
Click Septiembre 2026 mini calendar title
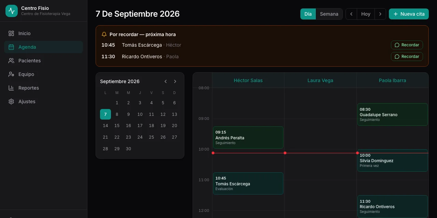point(120,81)
